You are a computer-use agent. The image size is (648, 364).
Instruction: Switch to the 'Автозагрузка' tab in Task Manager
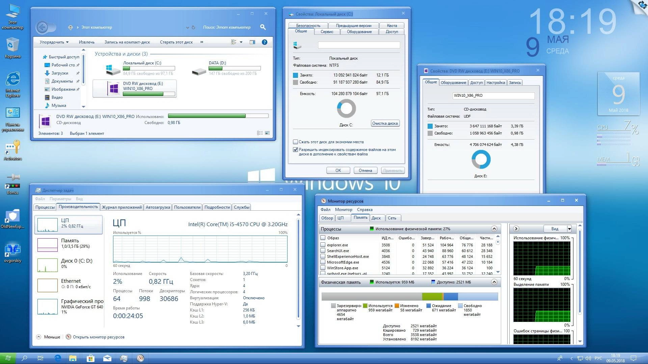click(158, 207)
